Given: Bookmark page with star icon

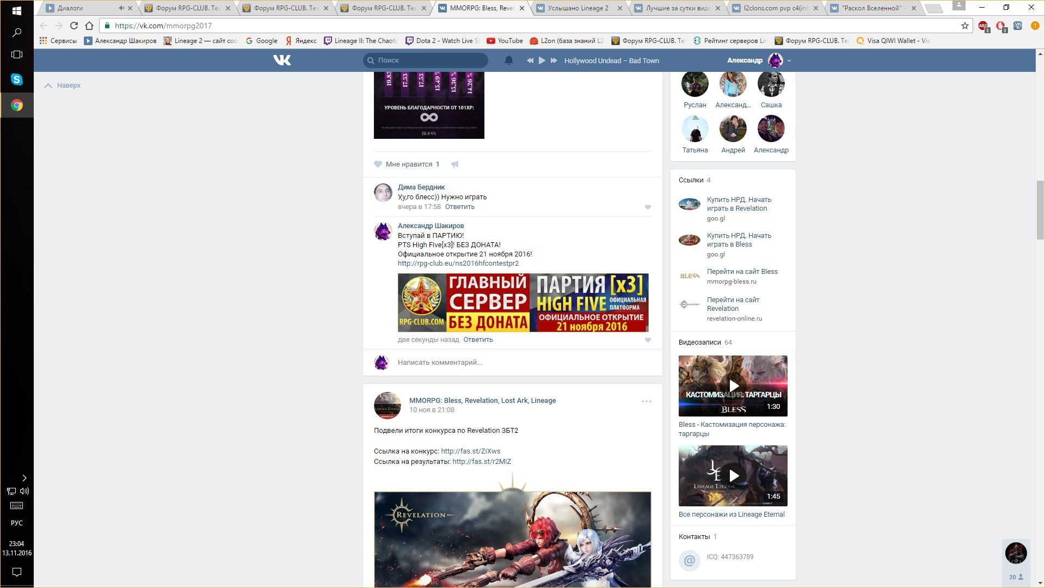Looking at the screenshot, I should tap(964, 26).
